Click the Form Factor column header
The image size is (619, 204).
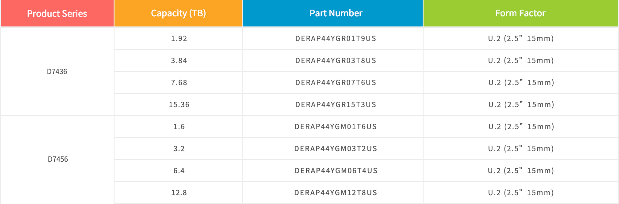pos(521,13)
